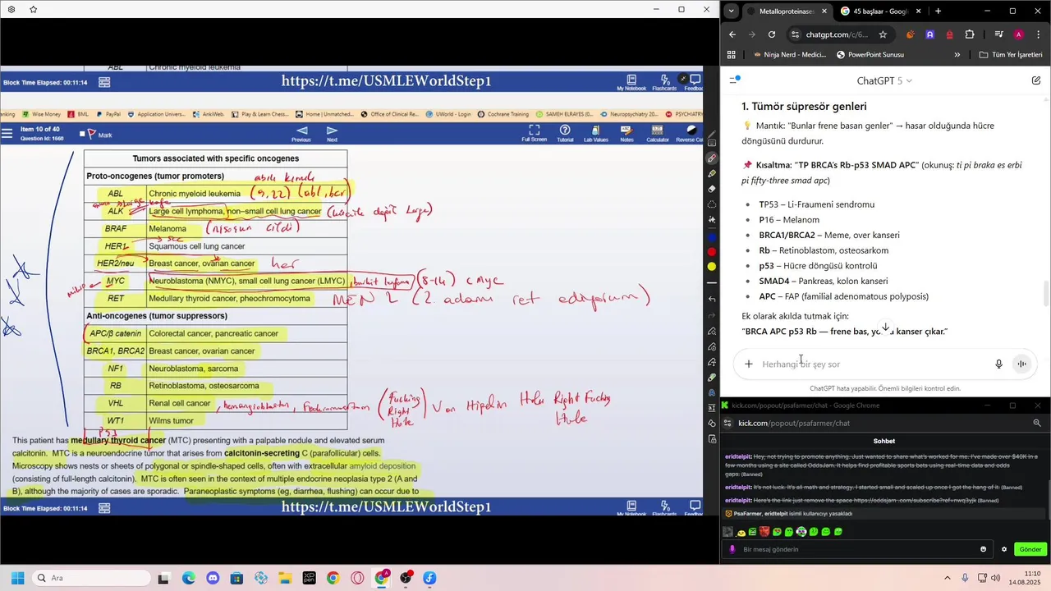The image size is (1051, 591).
Task: Open the Anki Web bookmark in the UWorld browser
Action: [x=209, y=114]
